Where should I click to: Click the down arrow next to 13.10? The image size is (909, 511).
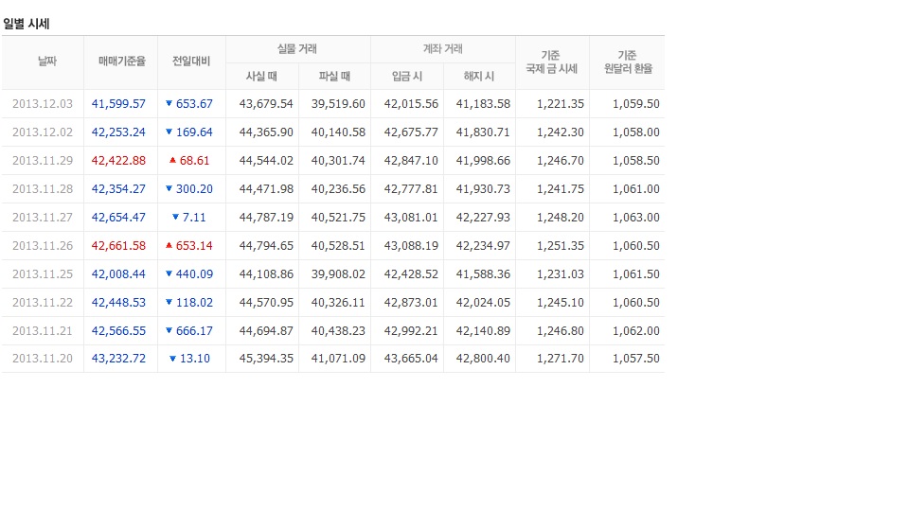point(172,359)
